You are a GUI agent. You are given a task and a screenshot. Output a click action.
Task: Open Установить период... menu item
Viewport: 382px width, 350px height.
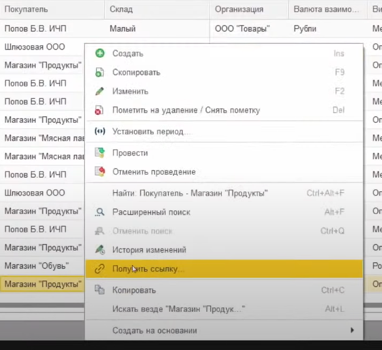tap(224, 132)
